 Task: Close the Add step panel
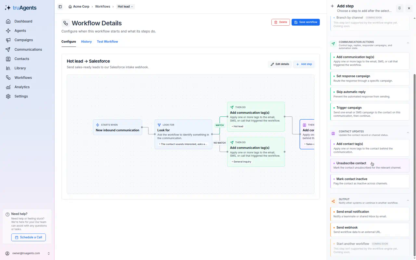[x=409, y=8]
